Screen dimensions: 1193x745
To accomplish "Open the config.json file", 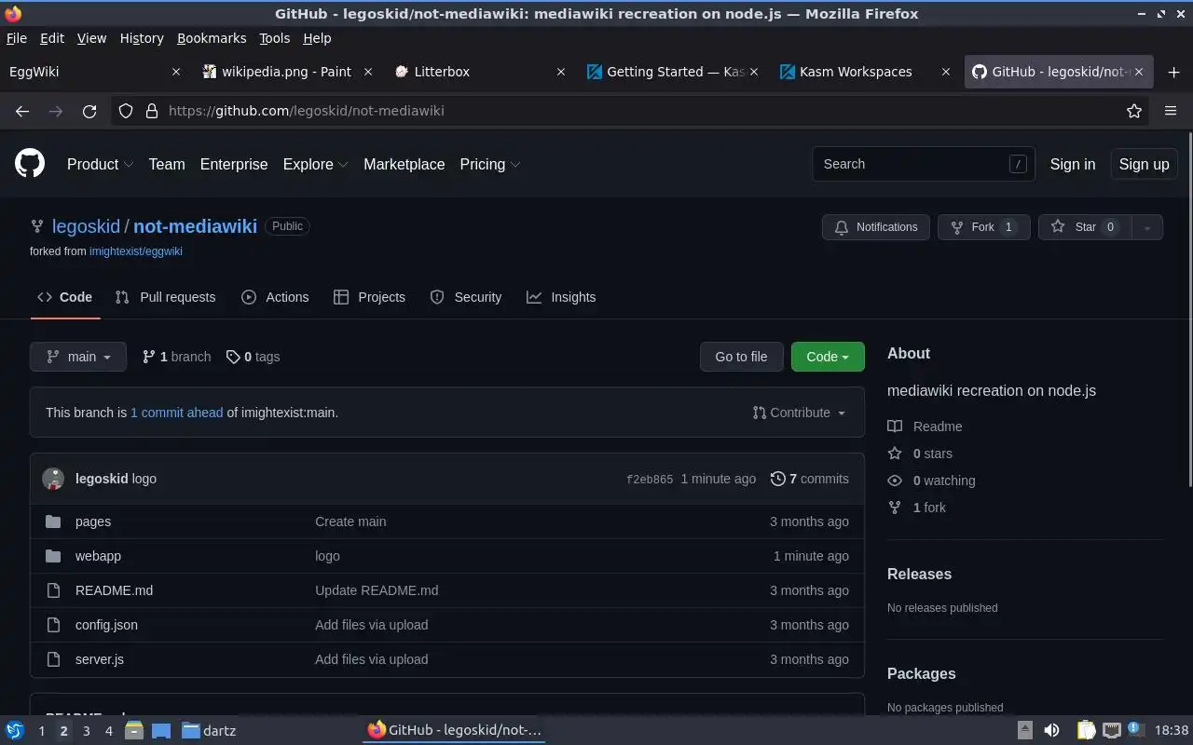I will pyautogui.click(x=106, y=625).
